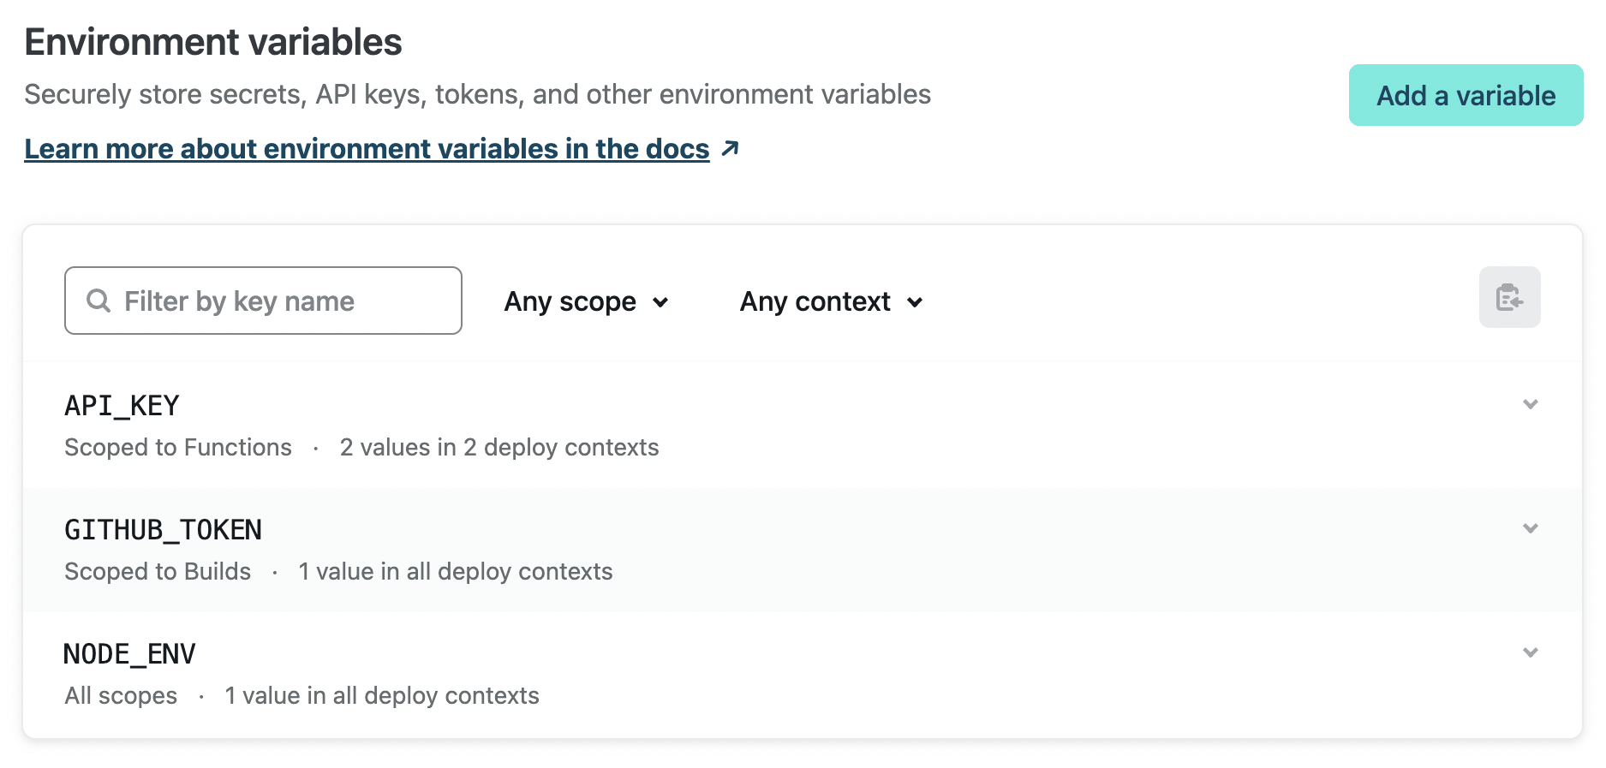
Task: Select the GITHUB_TOKEN variable name
Action: point(163,530)
